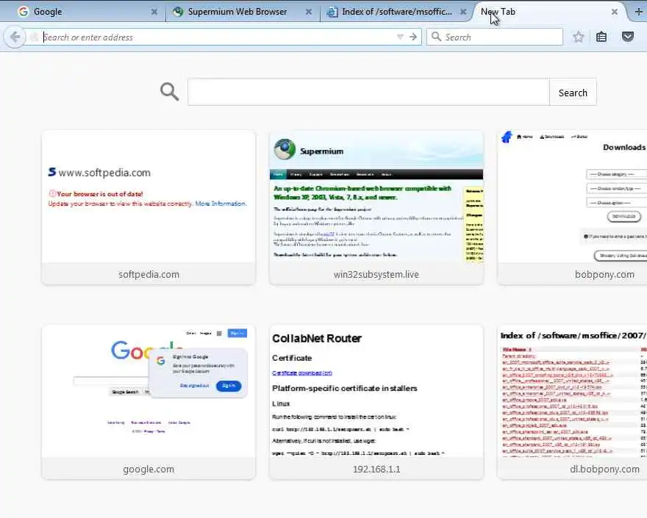Open the google.com tile thumbnail

[149, 392]
